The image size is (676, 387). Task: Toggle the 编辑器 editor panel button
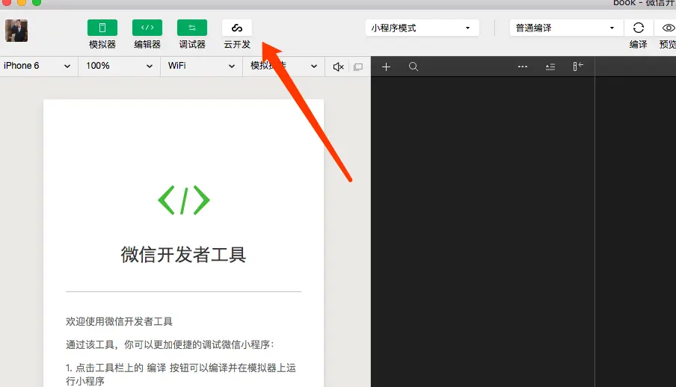point(147,28)
